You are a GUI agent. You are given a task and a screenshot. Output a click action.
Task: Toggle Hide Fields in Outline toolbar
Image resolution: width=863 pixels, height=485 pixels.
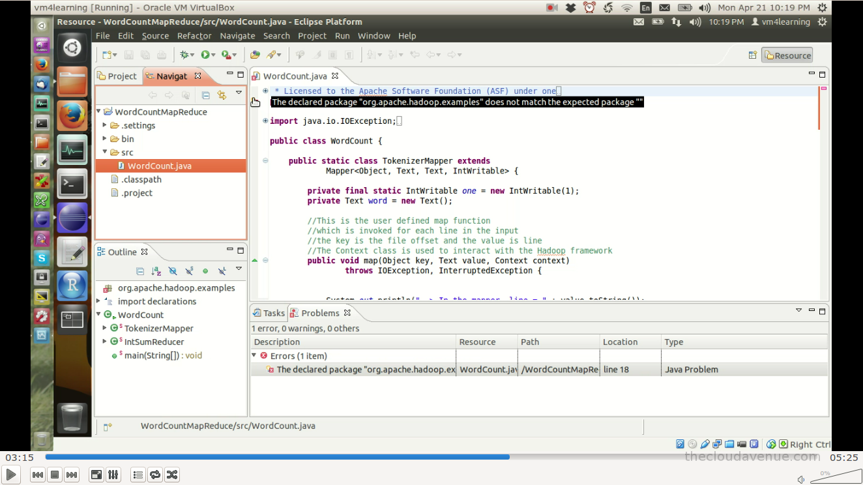click(173, 271)
